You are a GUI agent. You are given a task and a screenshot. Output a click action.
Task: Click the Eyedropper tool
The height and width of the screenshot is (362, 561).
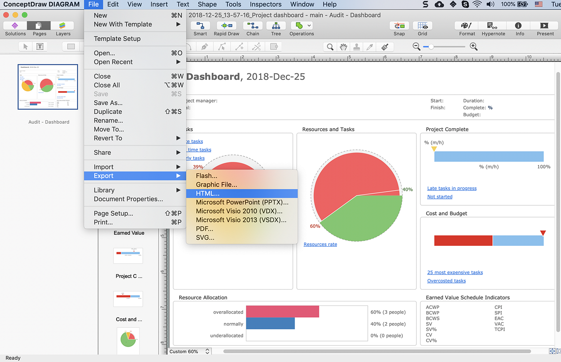click(370, 47)
